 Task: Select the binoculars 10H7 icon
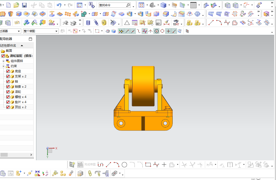click(x=176, y=23)
